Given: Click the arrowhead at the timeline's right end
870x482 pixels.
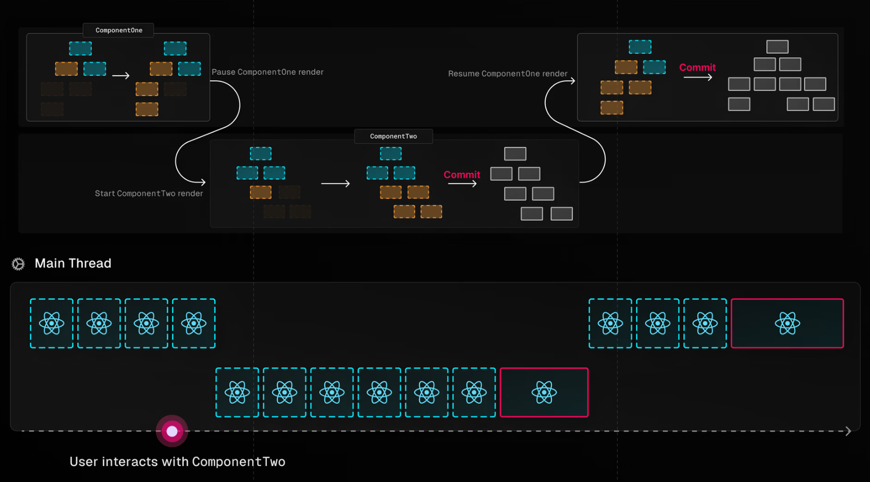Looking at the screenshot, I should pyautogui.click(x=848, y=431).
